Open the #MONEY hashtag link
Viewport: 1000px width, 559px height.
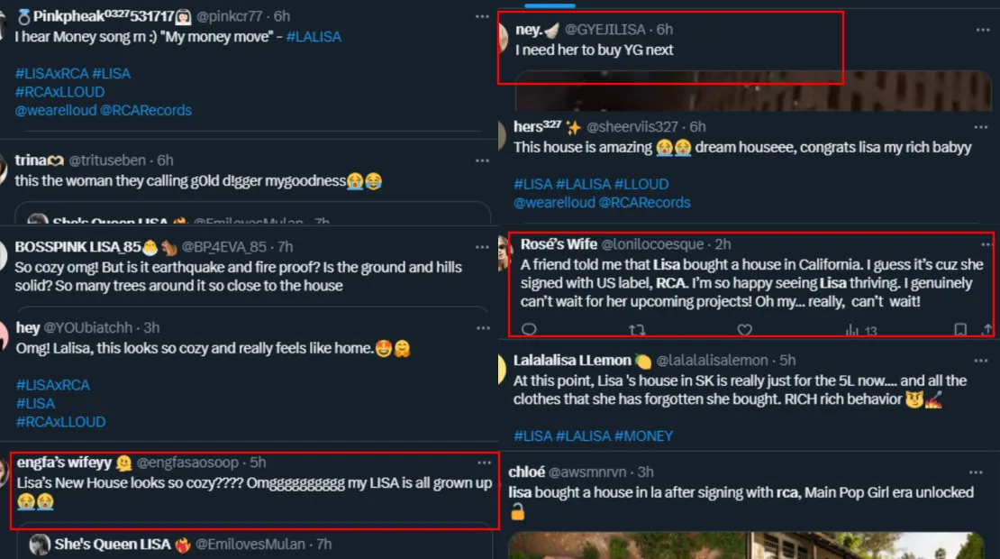pos(643,435)
